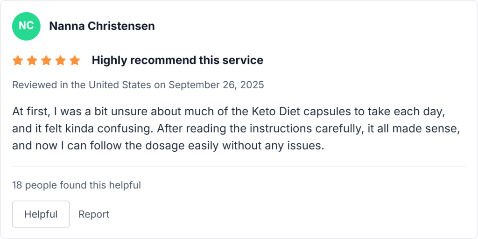Click the fifth orange rating star
The image size is (478, 239).
coord(75,60)
